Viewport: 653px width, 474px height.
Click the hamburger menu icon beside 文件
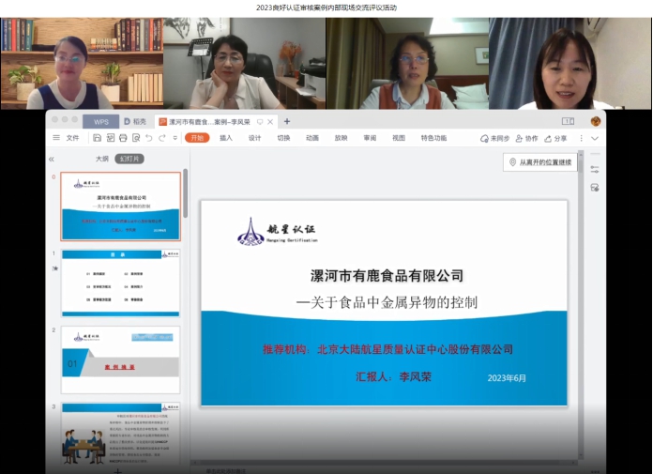(x=56, y=138)
